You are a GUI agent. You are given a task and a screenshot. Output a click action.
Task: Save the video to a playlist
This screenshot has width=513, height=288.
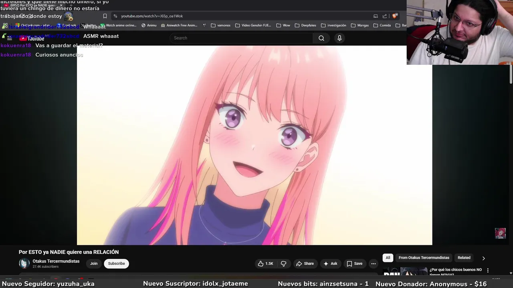coord(355,264)
